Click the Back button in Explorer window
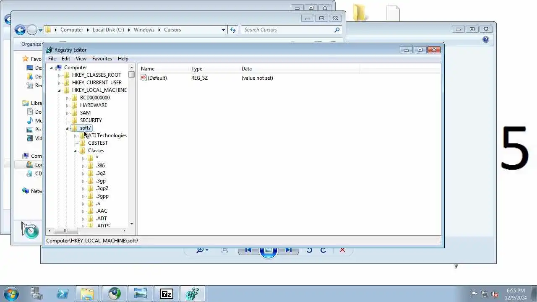Screen dimensions: 537x302 pos(20,30)
